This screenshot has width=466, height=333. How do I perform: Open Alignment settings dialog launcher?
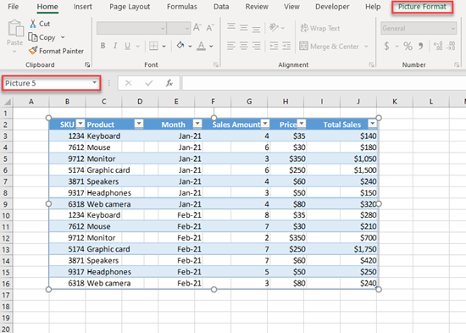tap(371, 64)
